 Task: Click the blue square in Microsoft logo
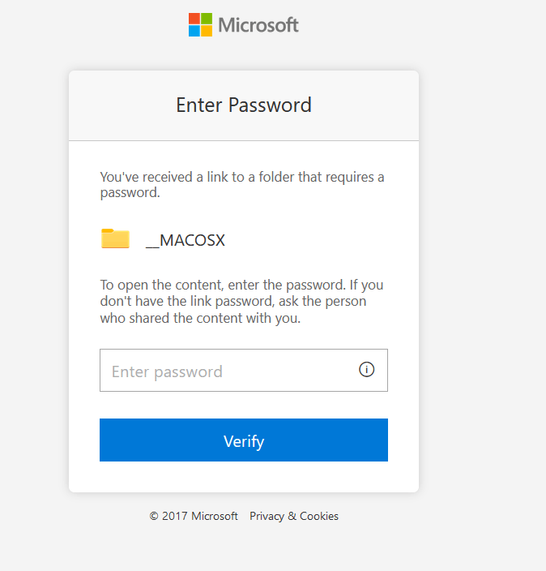(194, 31)
